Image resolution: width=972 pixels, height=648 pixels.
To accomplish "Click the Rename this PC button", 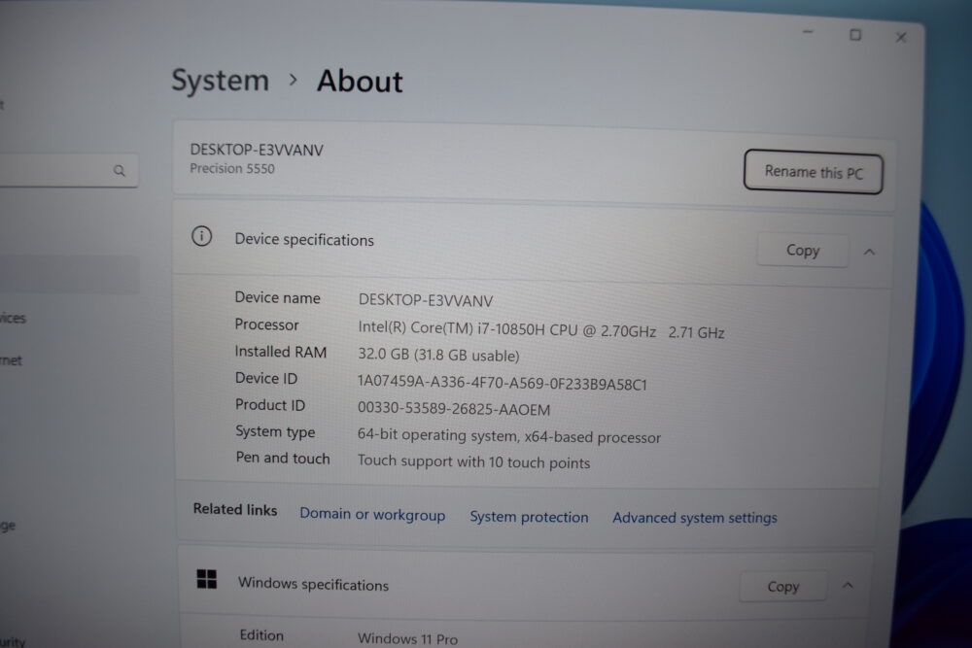I will (813, 172).
